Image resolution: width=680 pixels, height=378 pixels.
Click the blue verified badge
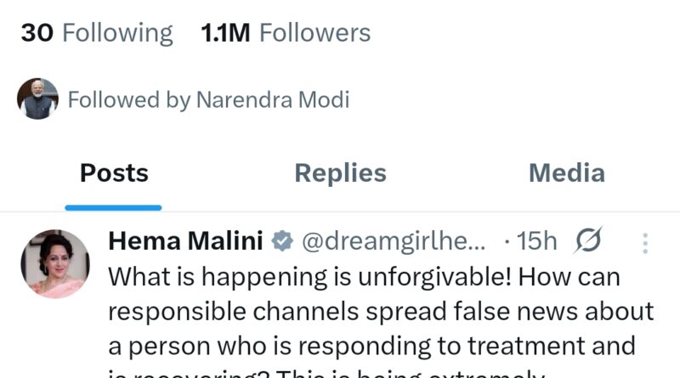[280, 242]
